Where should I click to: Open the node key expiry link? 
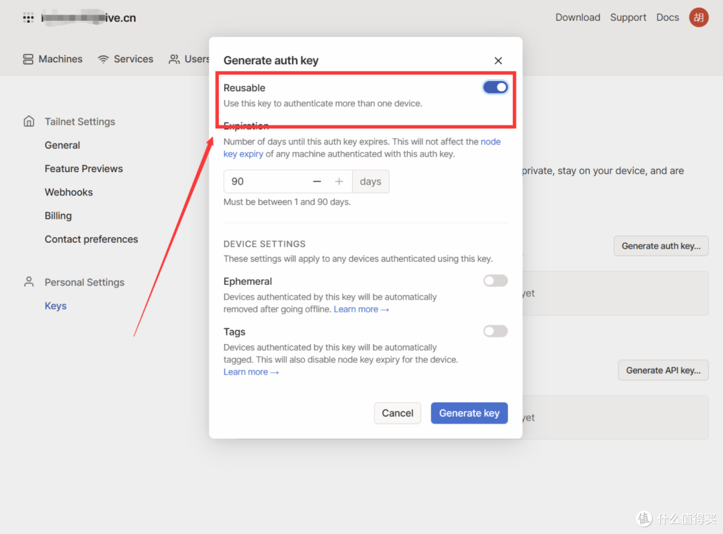[362, 148]
